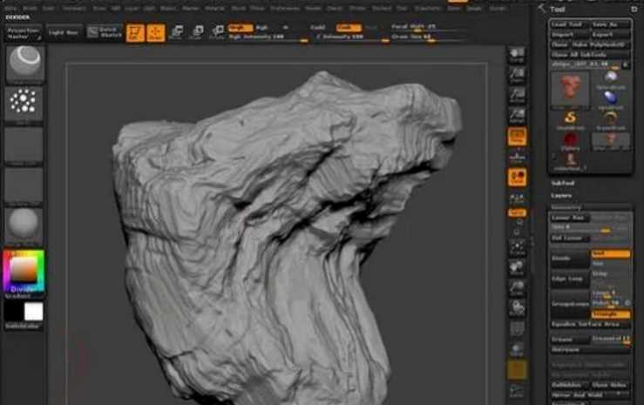The height and width of the screenshot is (405, 644).
Task: Click the Tool palette dock icon
Action: click(634, 9)
